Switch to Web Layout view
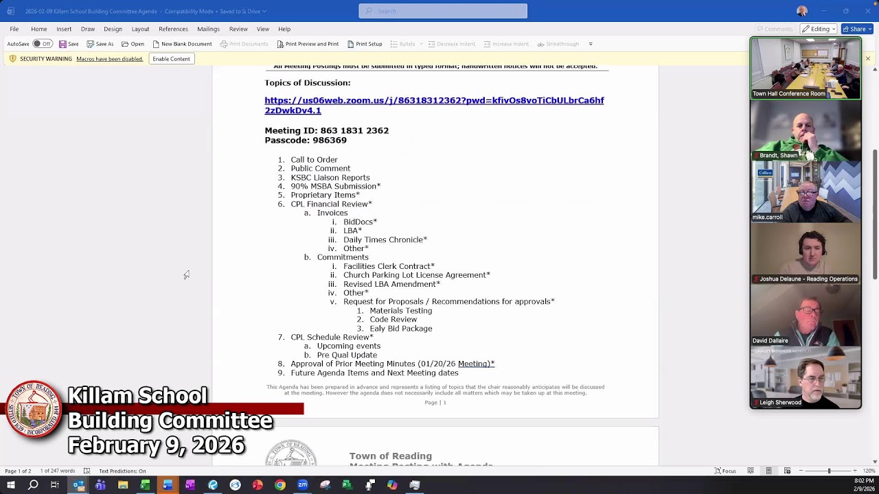Viewport: 879px width, 494px height. point(787,471)
